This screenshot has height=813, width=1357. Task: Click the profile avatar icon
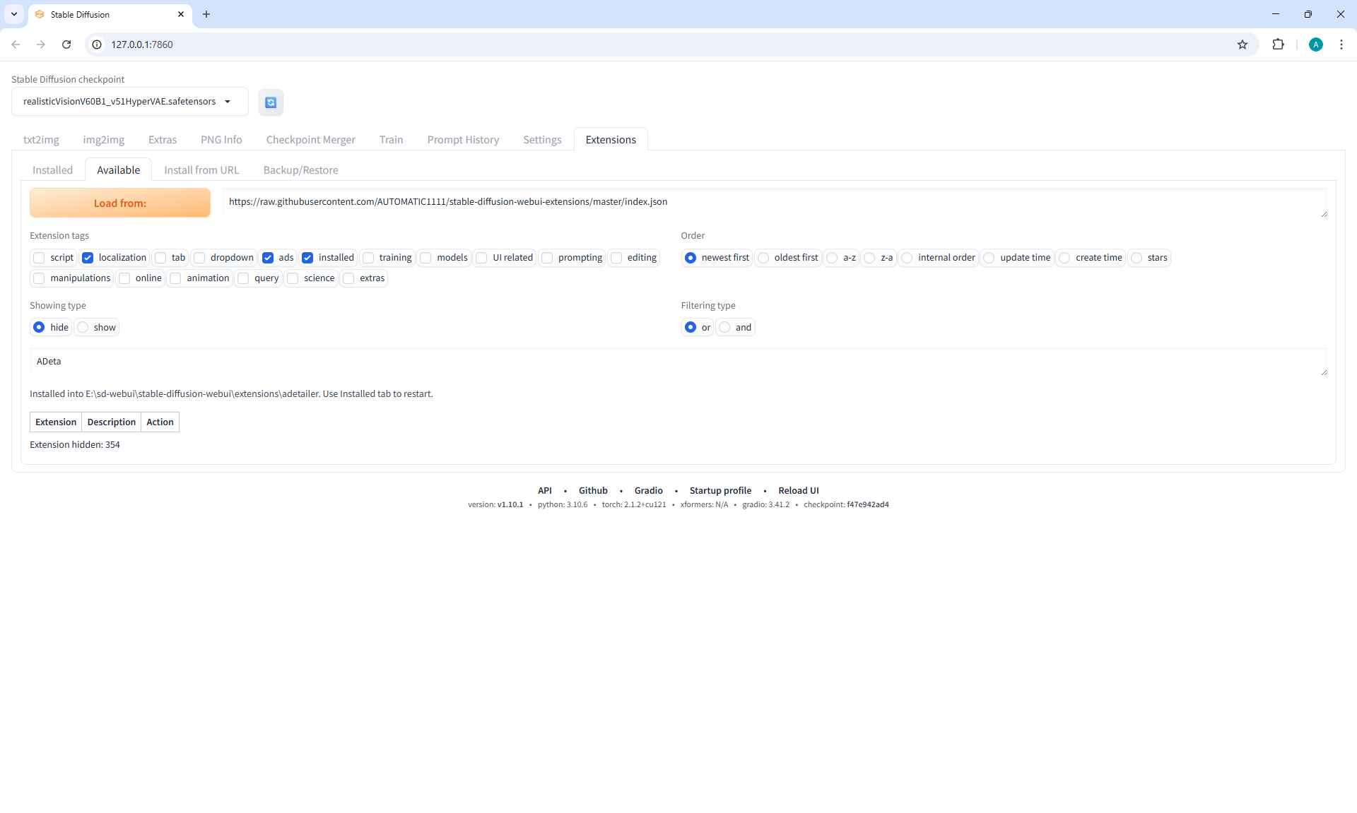pyautogui.click(x=1315, y=44)
